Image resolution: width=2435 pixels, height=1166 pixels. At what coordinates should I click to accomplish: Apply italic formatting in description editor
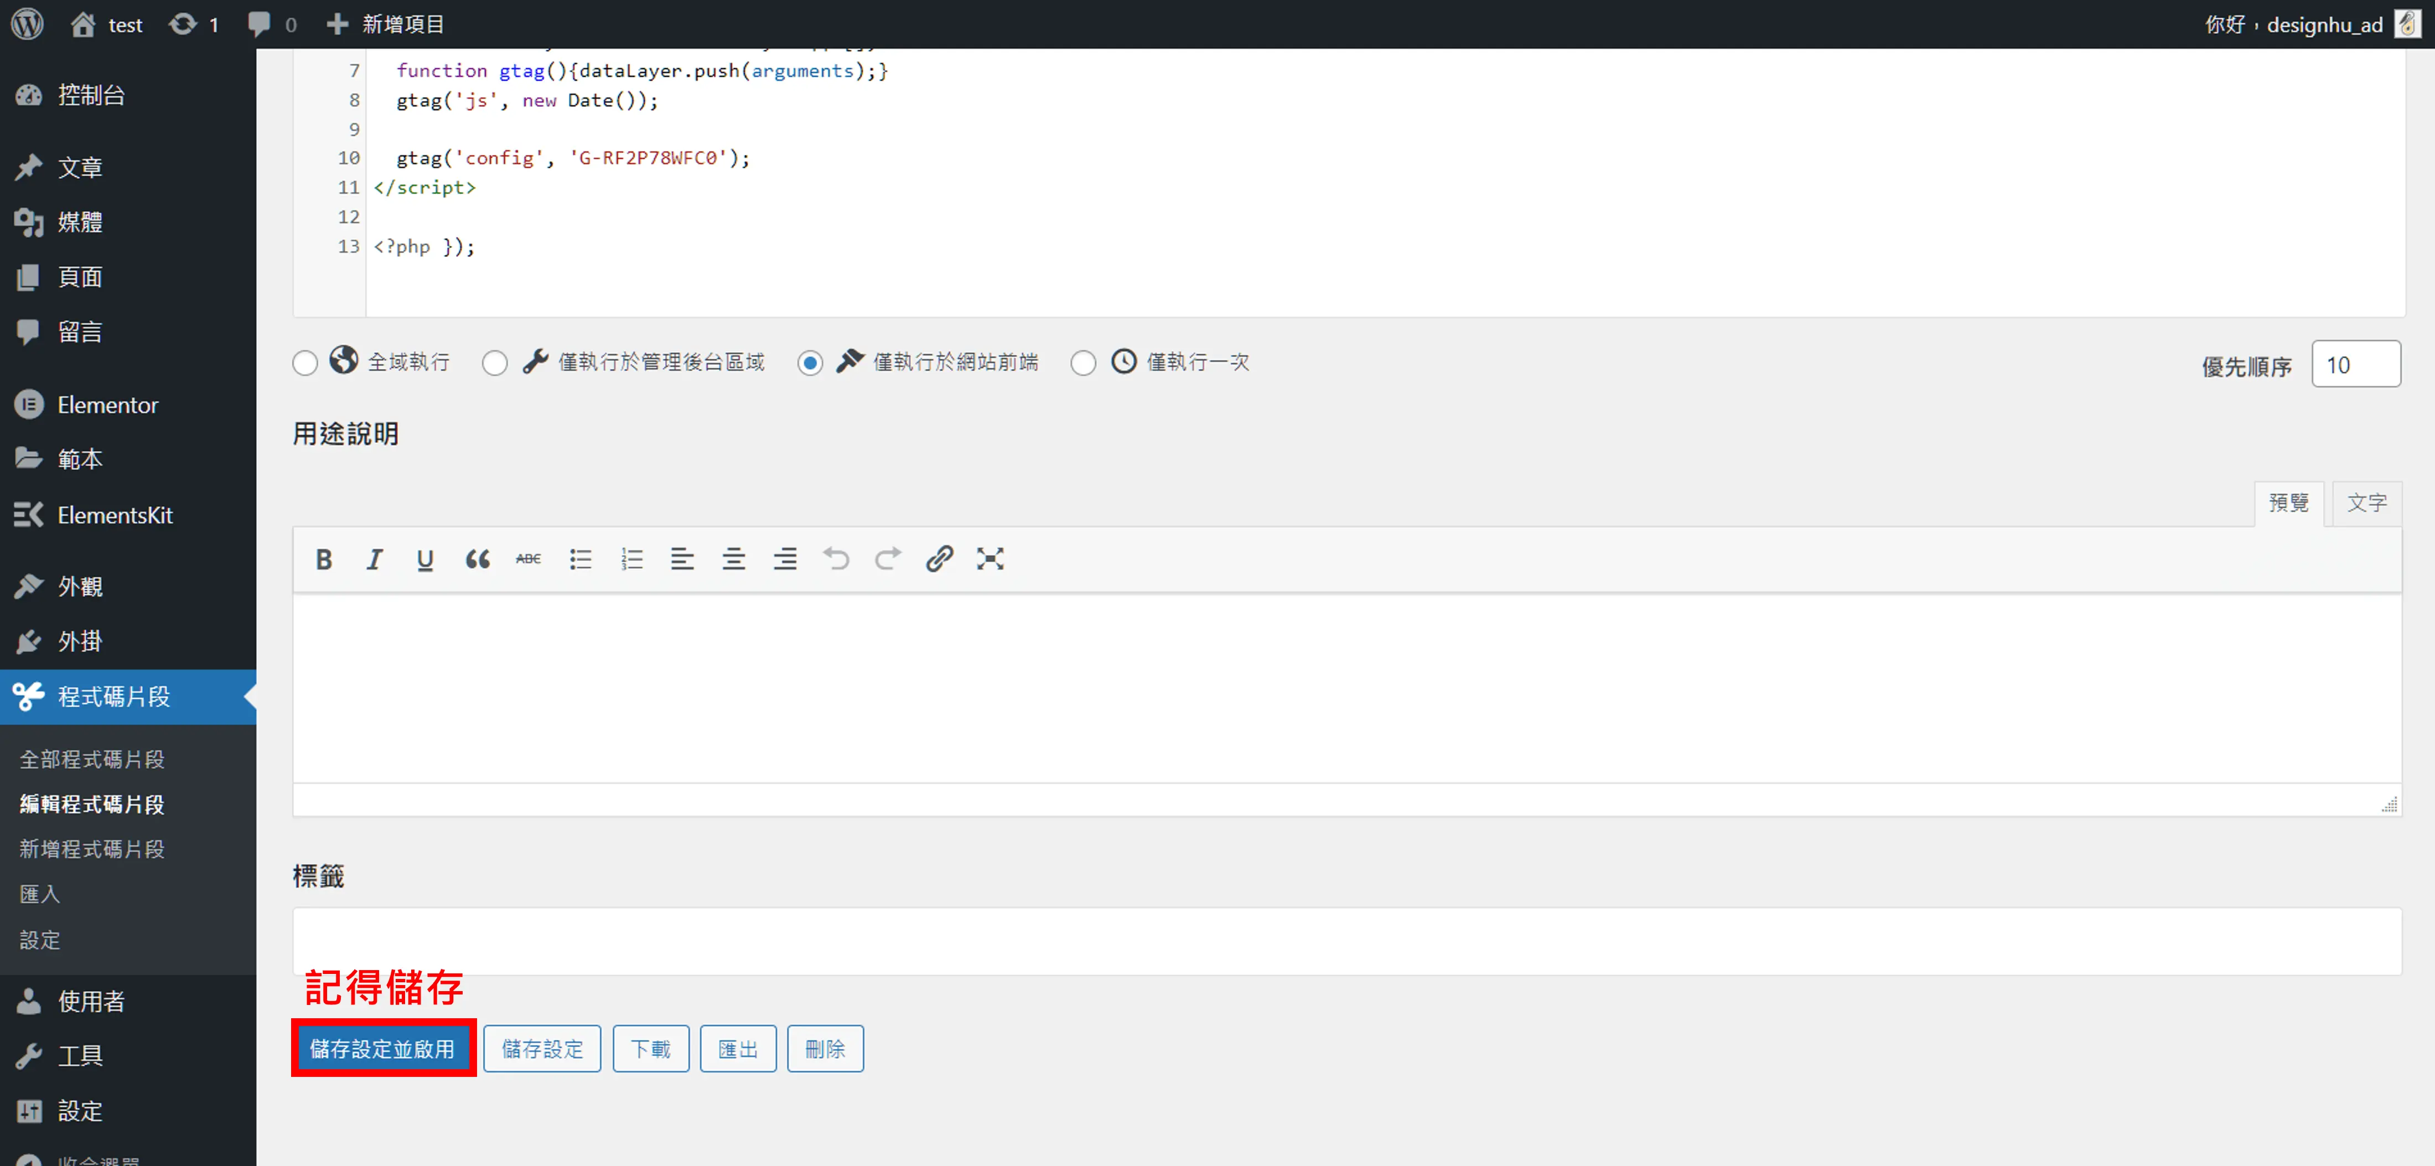point(374,559)
